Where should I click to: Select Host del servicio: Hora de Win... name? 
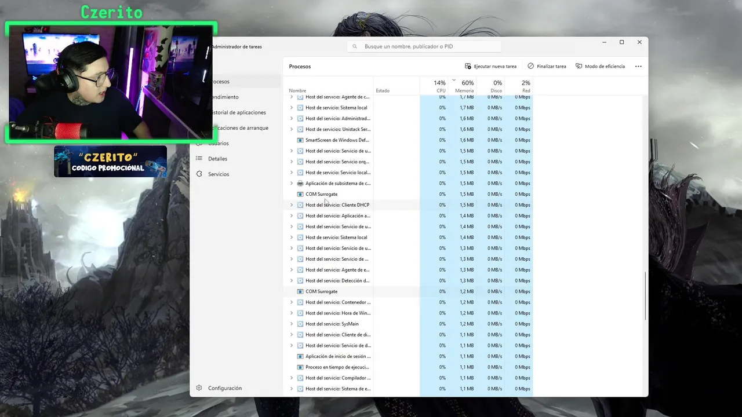click(338, 313)
